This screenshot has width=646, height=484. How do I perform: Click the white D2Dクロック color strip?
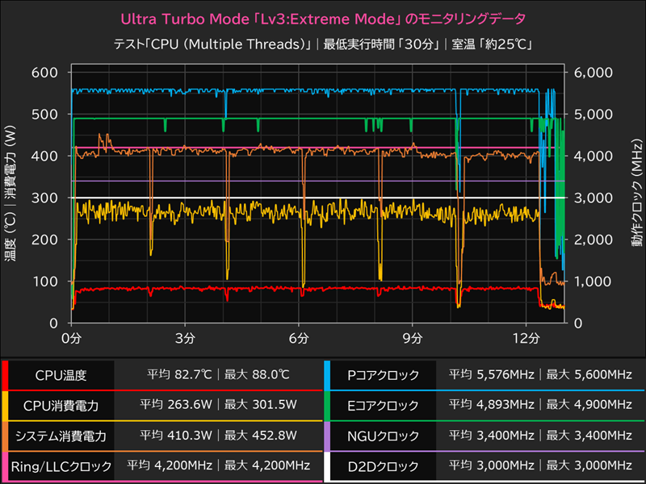pyautogui.click(x=329, y=465)
